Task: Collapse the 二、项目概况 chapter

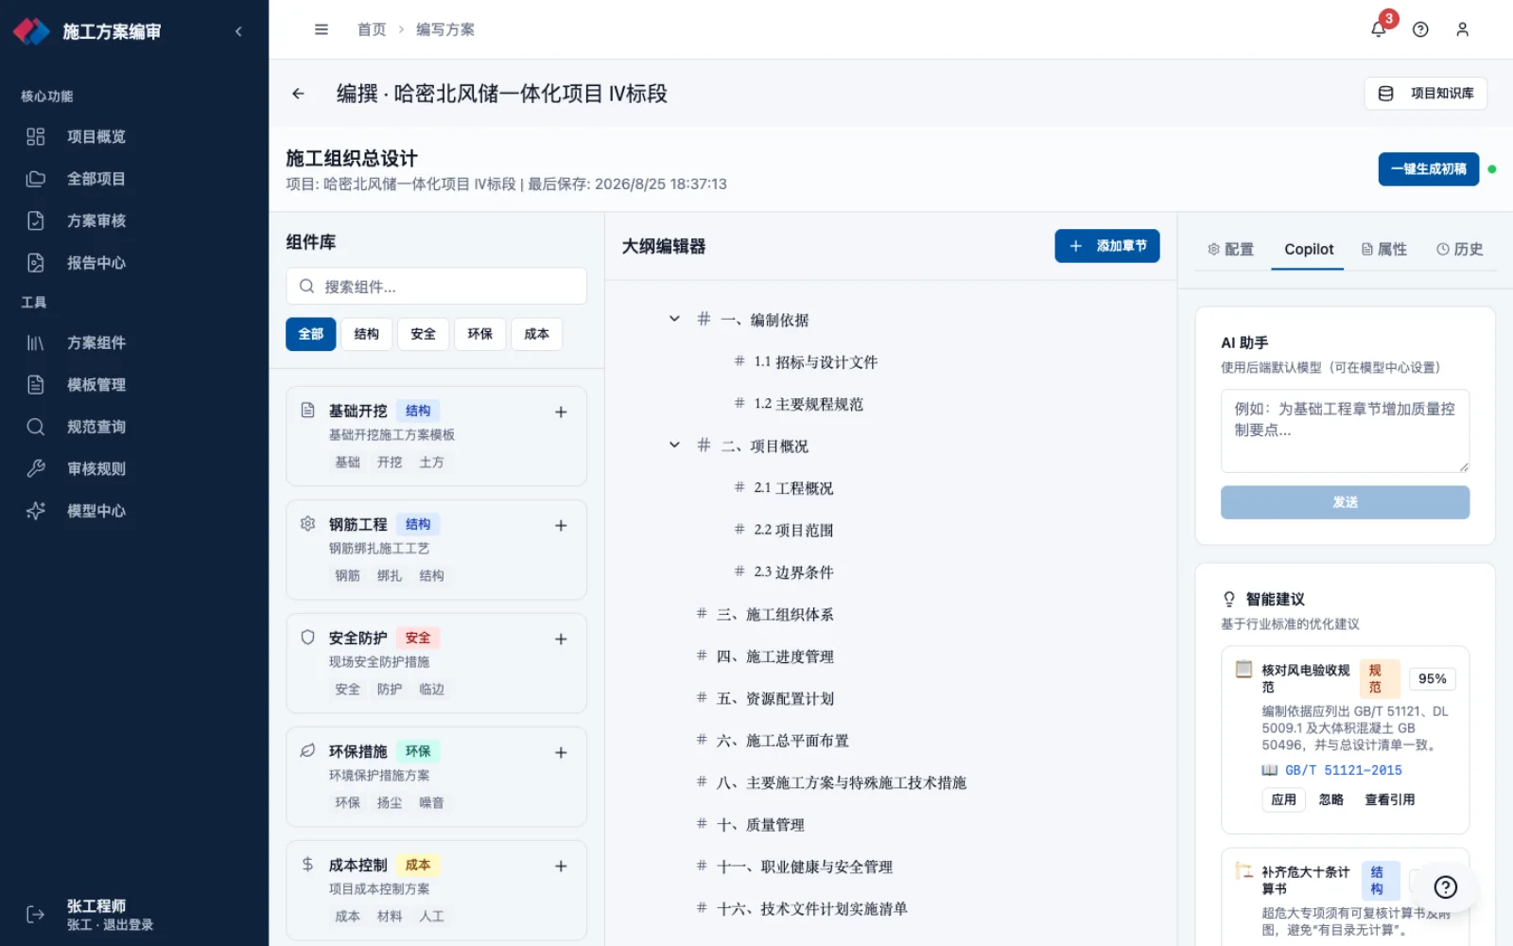Action: [674, 445]
